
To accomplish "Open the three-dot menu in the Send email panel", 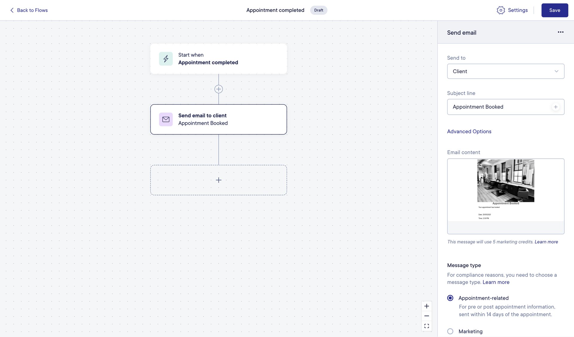I will click(561, 32).
